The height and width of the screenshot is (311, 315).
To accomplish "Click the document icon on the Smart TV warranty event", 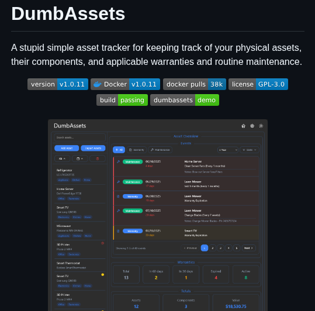I will point(118,231).
